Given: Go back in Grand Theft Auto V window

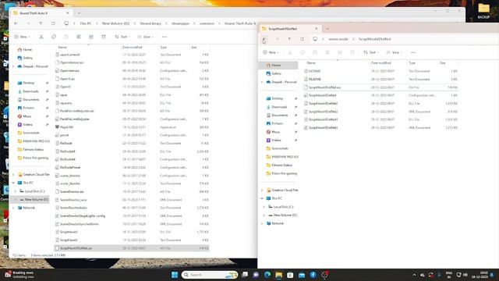Looking at the screenshot, I should (16, 23).
